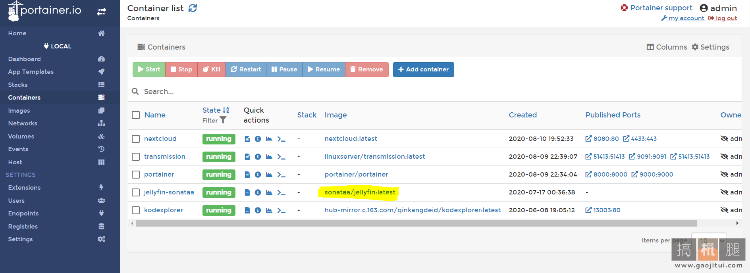Sort by Created column

[522, 115]
